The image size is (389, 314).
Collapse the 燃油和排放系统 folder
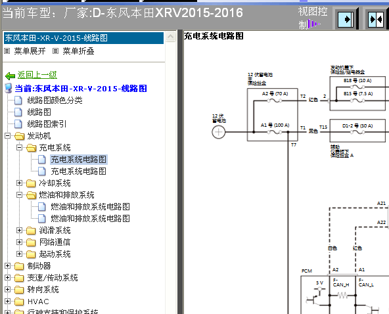coord(19,195)
